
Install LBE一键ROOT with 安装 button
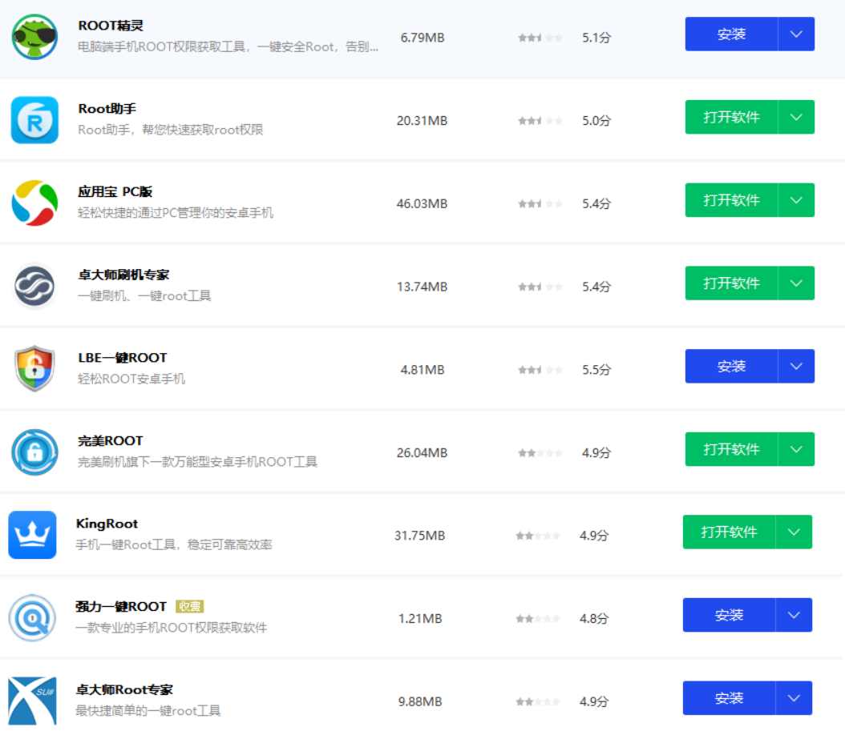point(731,366)
